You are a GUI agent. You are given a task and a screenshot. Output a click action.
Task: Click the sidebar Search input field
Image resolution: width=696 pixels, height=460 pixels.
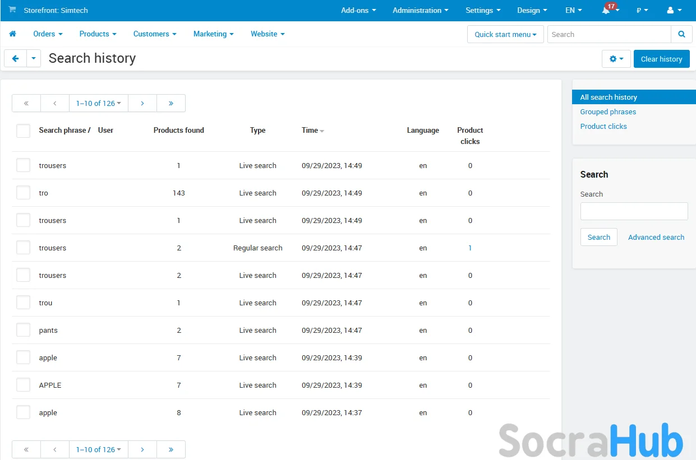click(x=634, y=211)
